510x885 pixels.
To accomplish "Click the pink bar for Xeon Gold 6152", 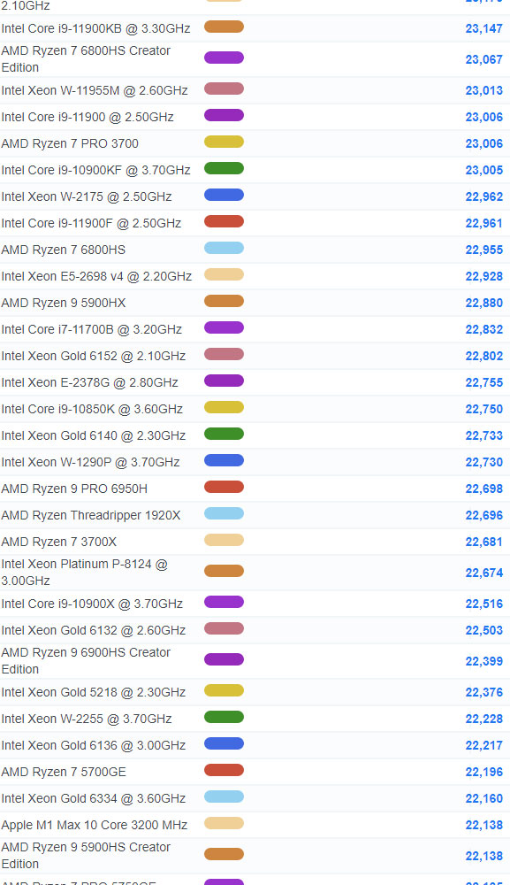I will pos(224,354).
